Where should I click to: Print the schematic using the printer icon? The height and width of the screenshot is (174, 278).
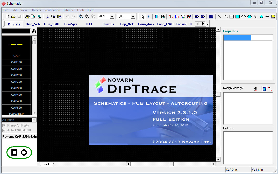27,17
